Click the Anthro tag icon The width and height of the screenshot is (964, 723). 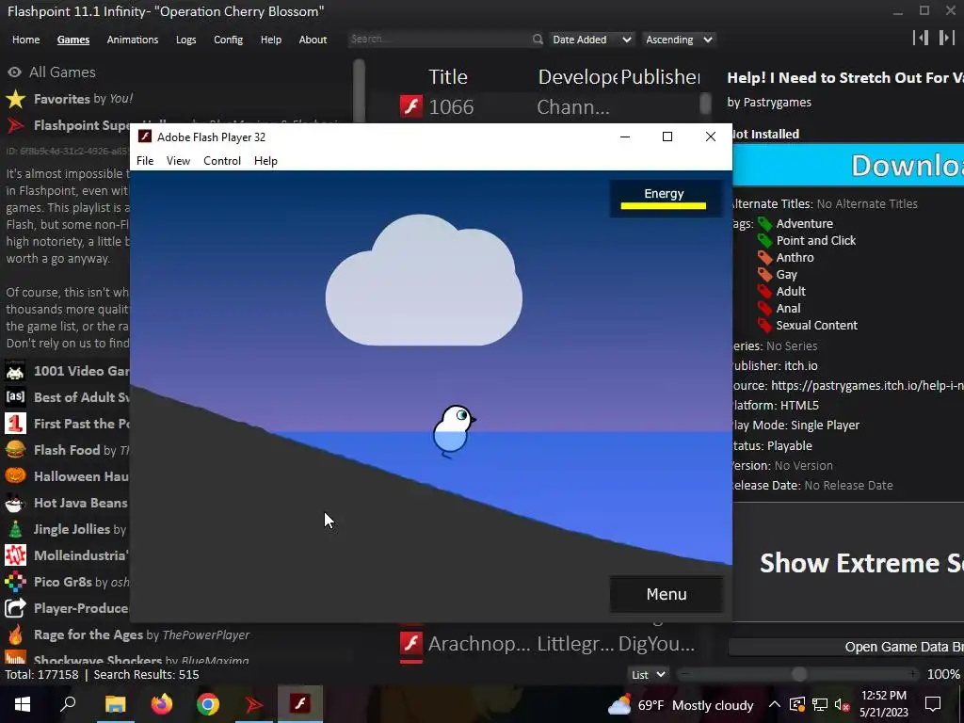tap(764, 257)
